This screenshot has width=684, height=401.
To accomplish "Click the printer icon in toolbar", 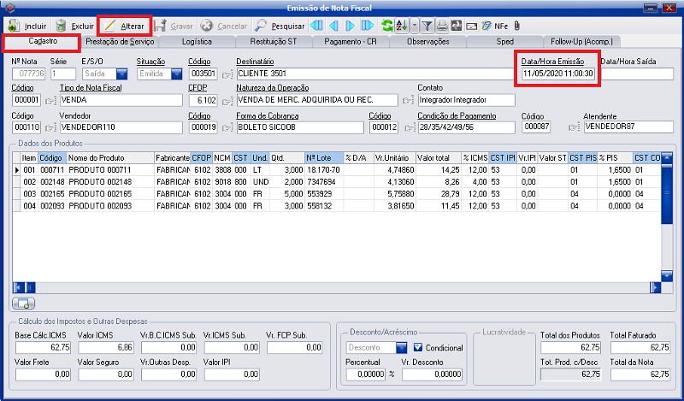I will pos(443,26).
